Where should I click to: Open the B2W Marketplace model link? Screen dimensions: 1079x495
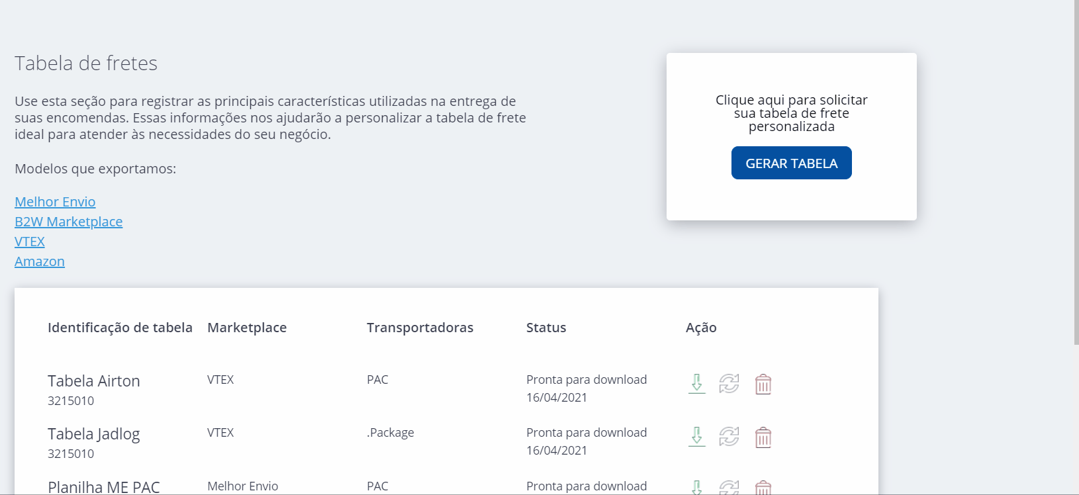(69, 222)
